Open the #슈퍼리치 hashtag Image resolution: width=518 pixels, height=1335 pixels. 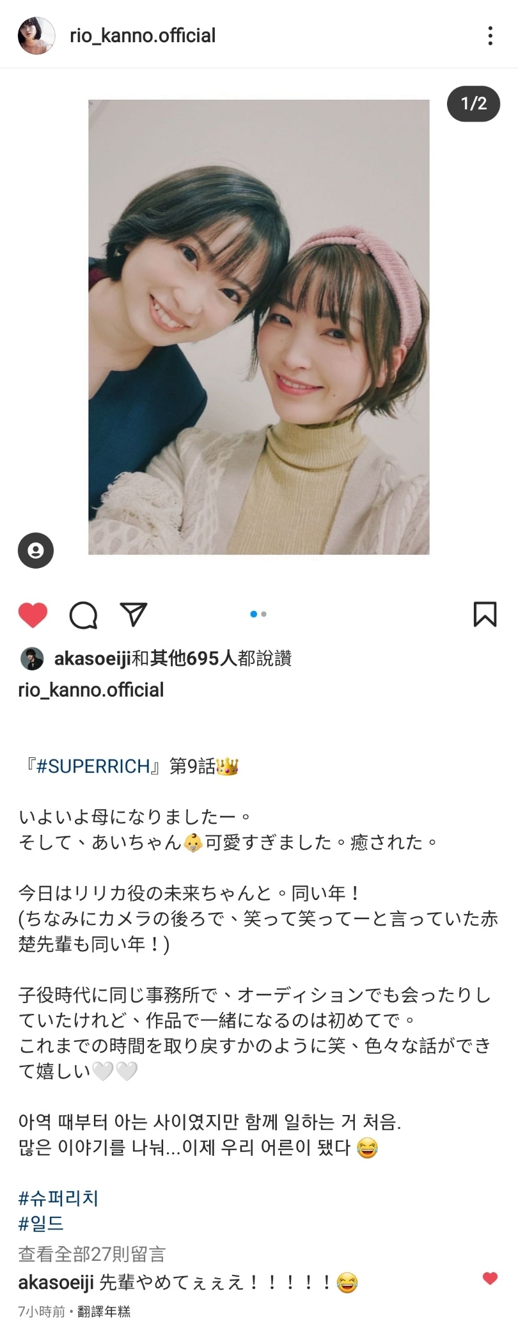pos(58,1197)
